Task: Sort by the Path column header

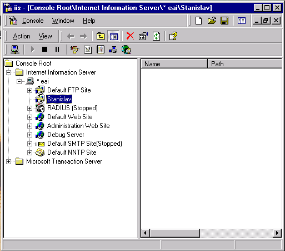Action: (244, 64)
